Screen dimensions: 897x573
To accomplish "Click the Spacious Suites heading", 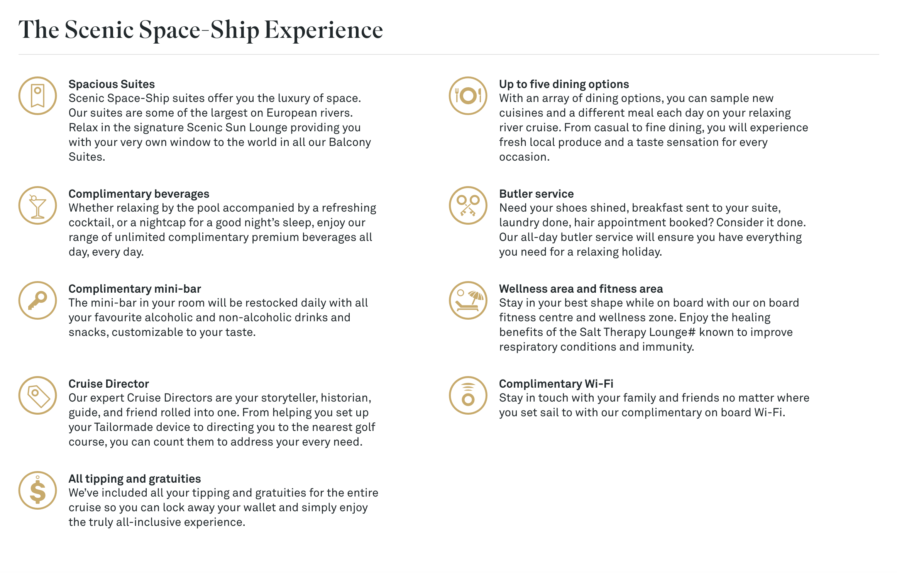I will point(112,84).
